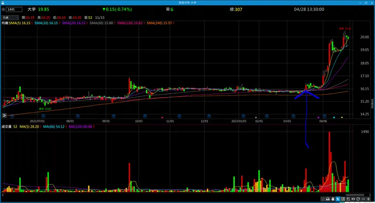Click the timestamp 04/28 13:30:00

(x=309, y=9)
